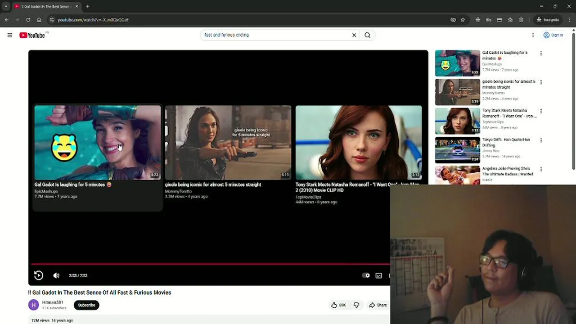Like the video with thumbs-up
This screenshot has width=576, height=324.
click(x=338, y=305)
